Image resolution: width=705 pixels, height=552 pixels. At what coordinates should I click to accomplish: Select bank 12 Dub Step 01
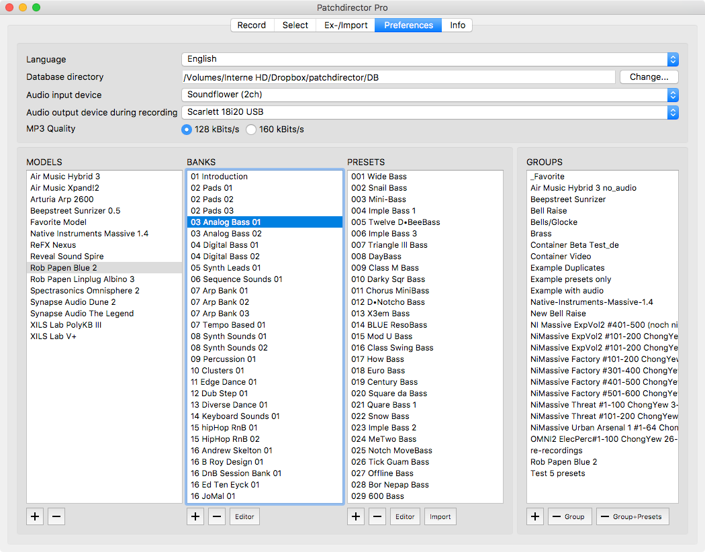click(x=265, y=394)
